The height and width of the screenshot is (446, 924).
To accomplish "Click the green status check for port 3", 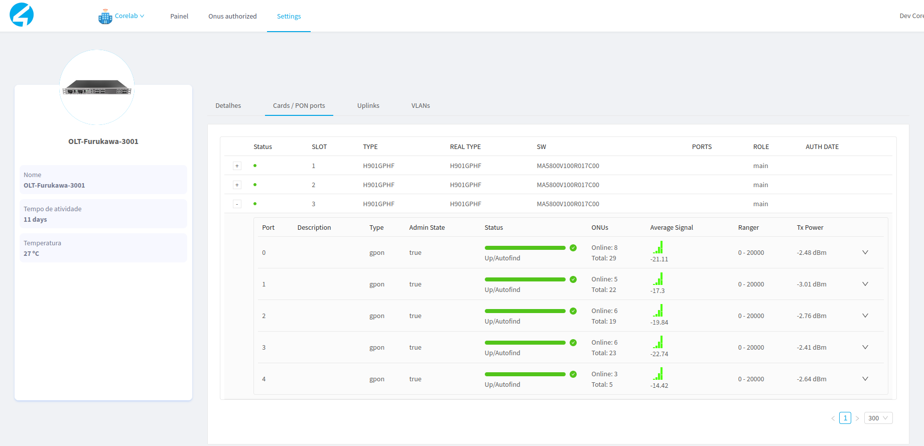I will click(573, 343).
